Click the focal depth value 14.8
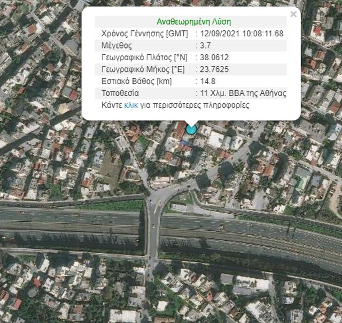This screenshot has height=323, width=342. click(x=208, y=82)
